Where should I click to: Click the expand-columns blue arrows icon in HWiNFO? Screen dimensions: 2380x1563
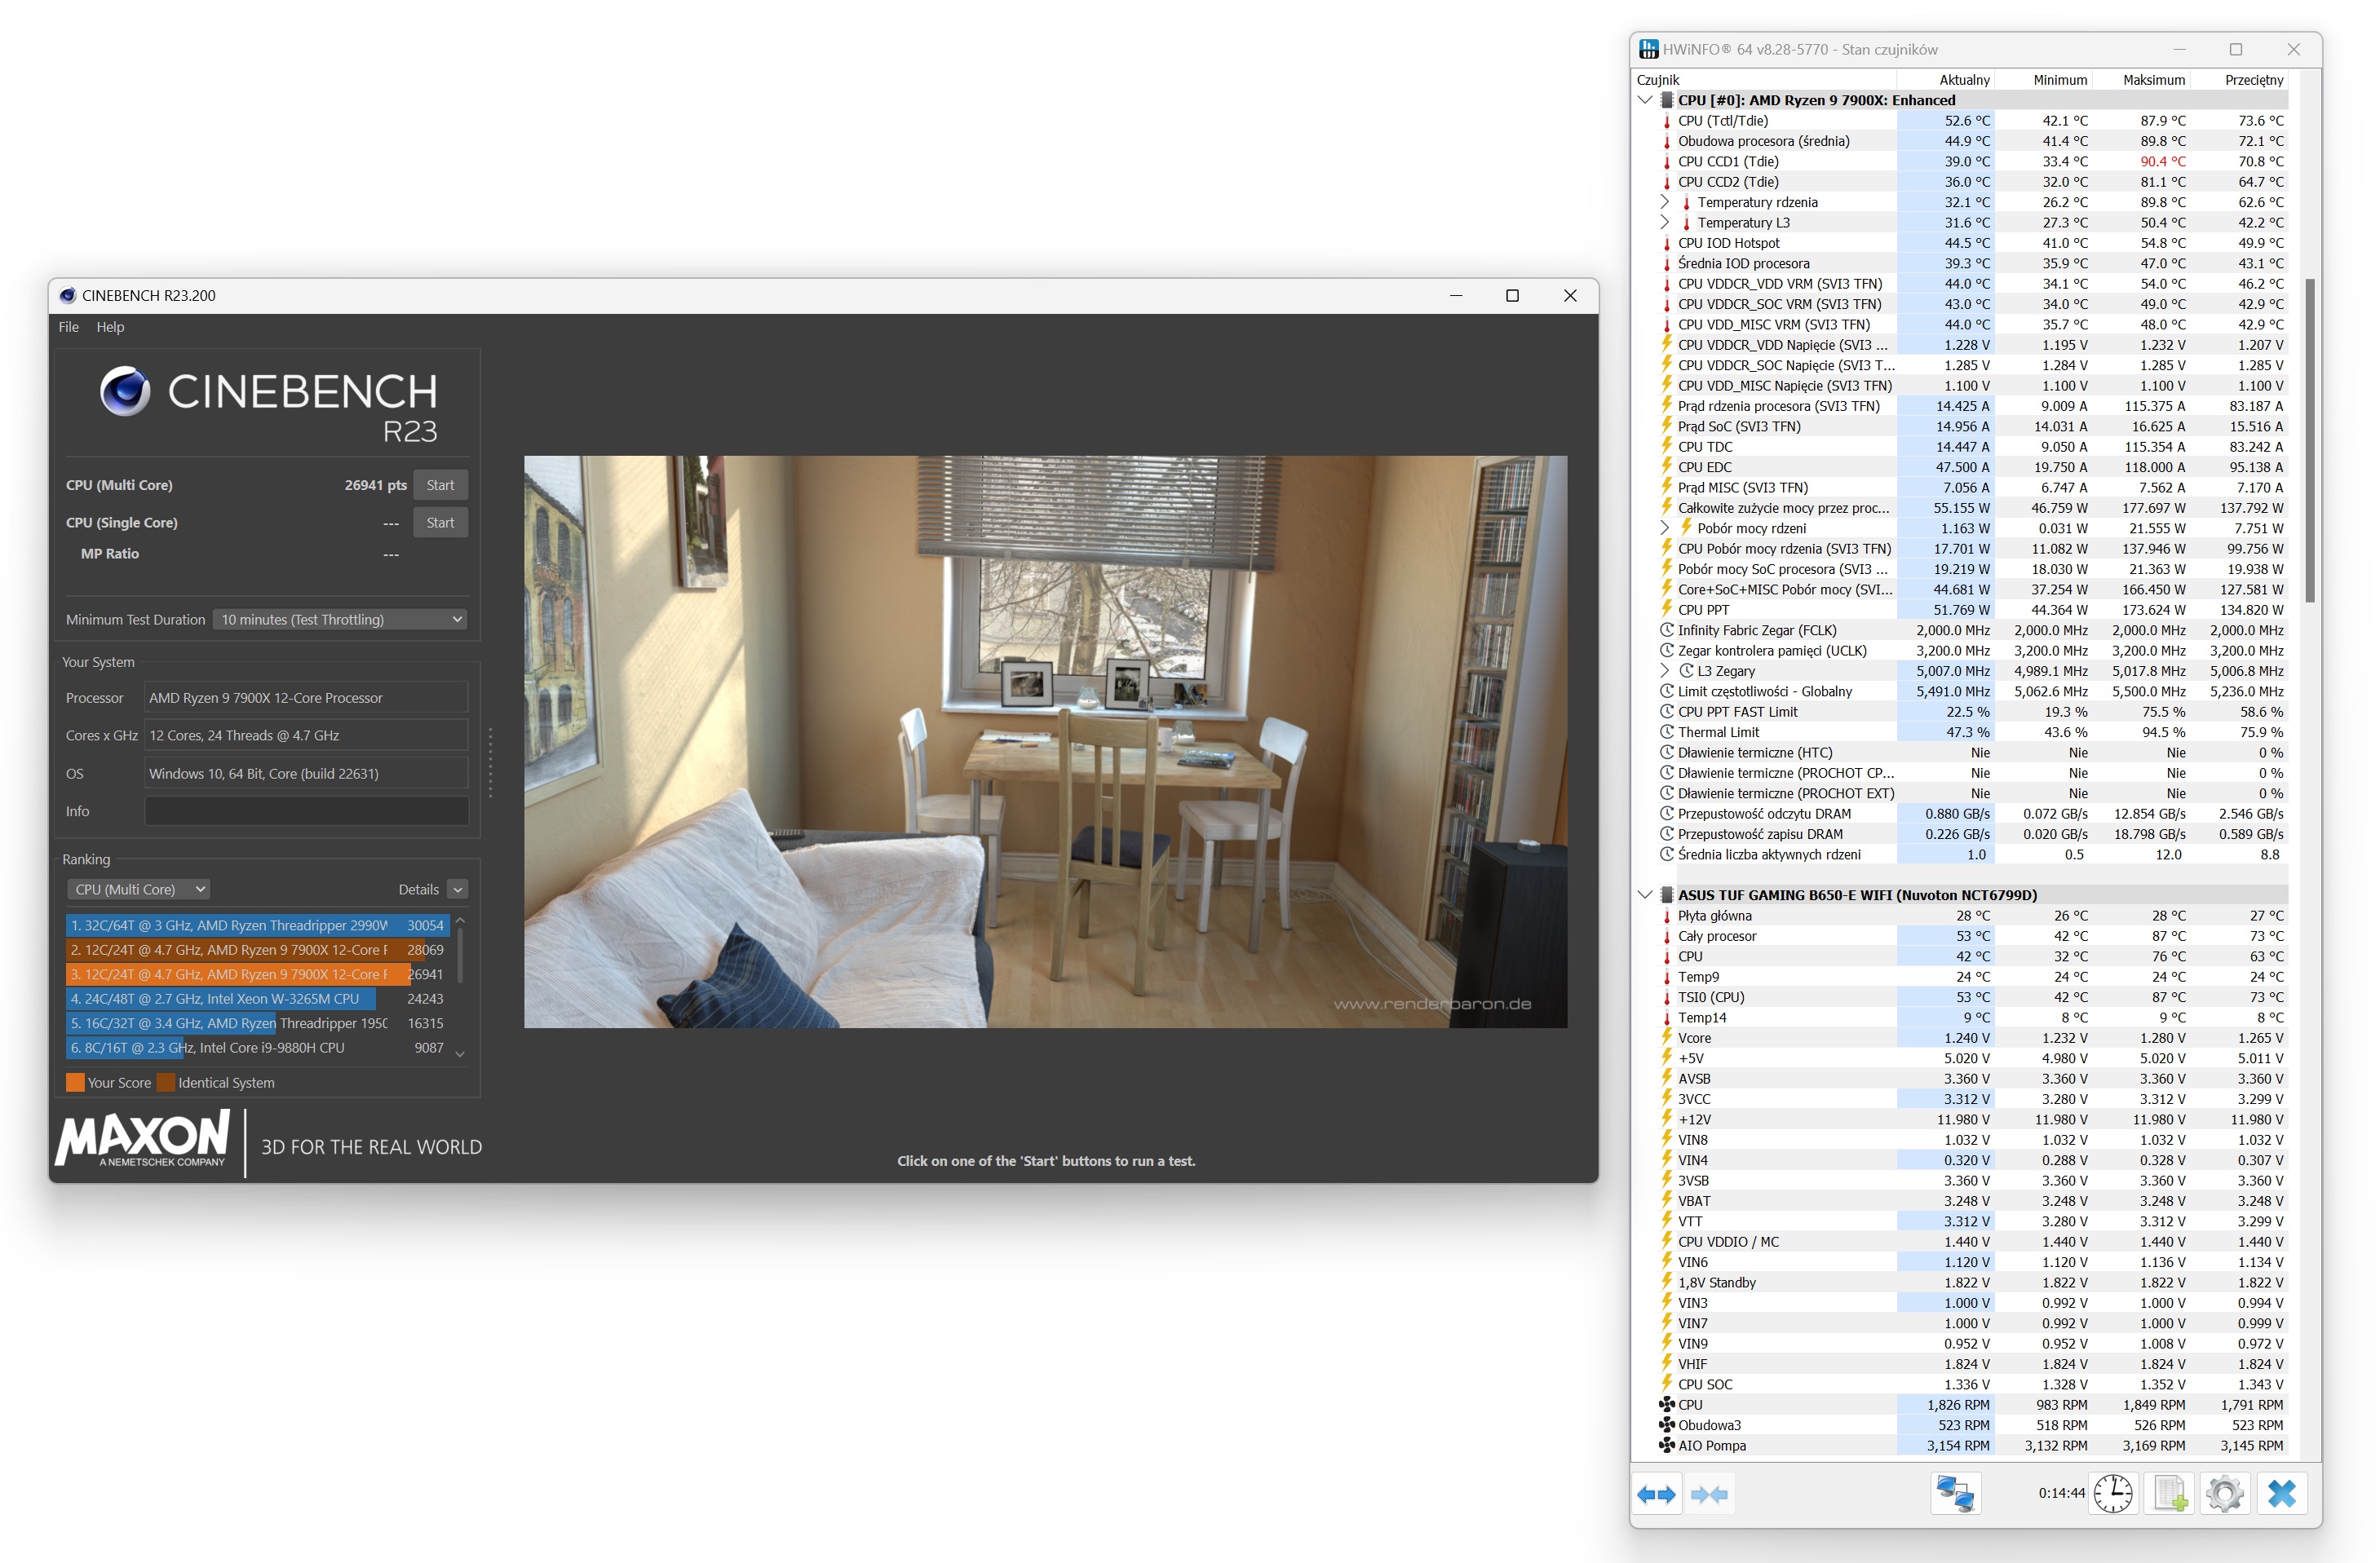[1656, 1494]
